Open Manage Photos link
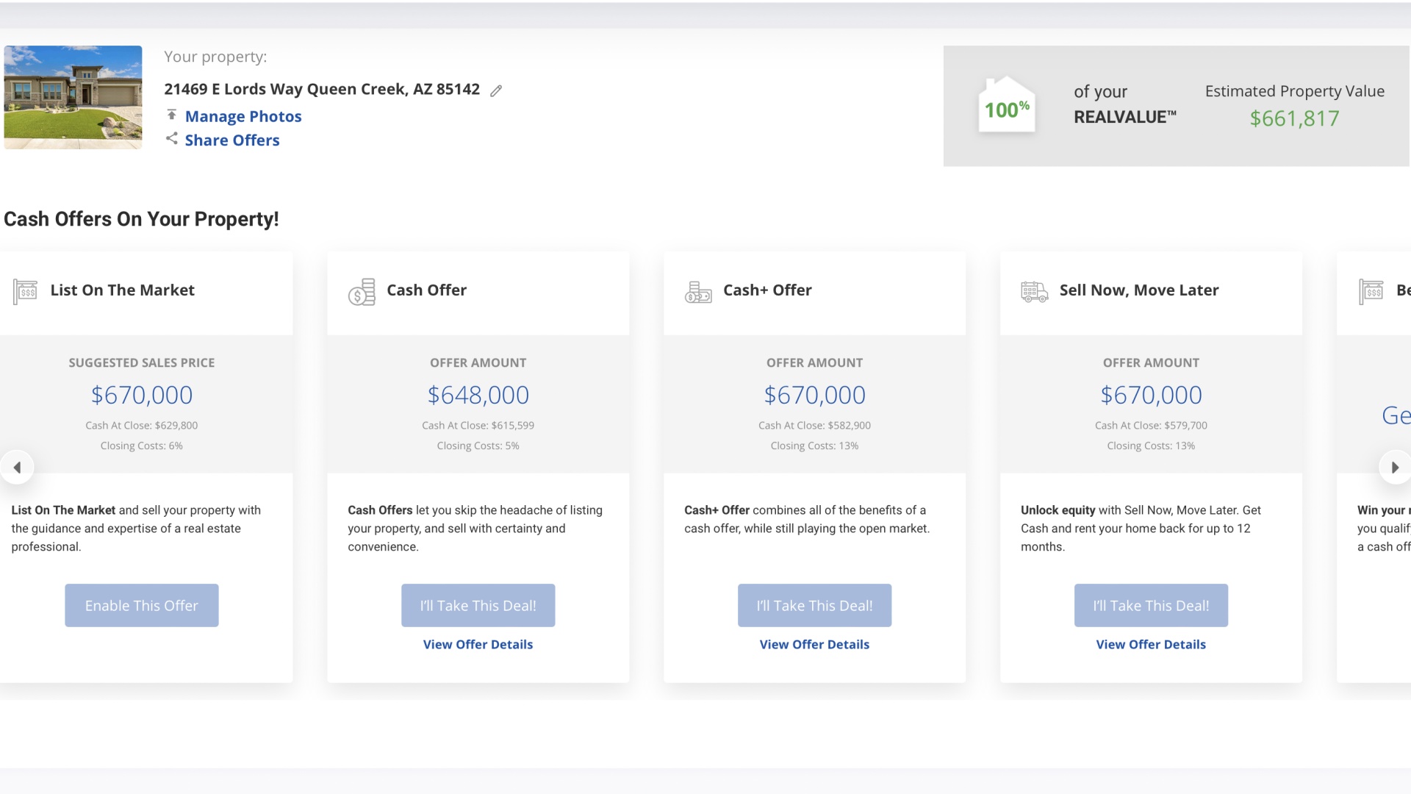 tap(243, 116)
